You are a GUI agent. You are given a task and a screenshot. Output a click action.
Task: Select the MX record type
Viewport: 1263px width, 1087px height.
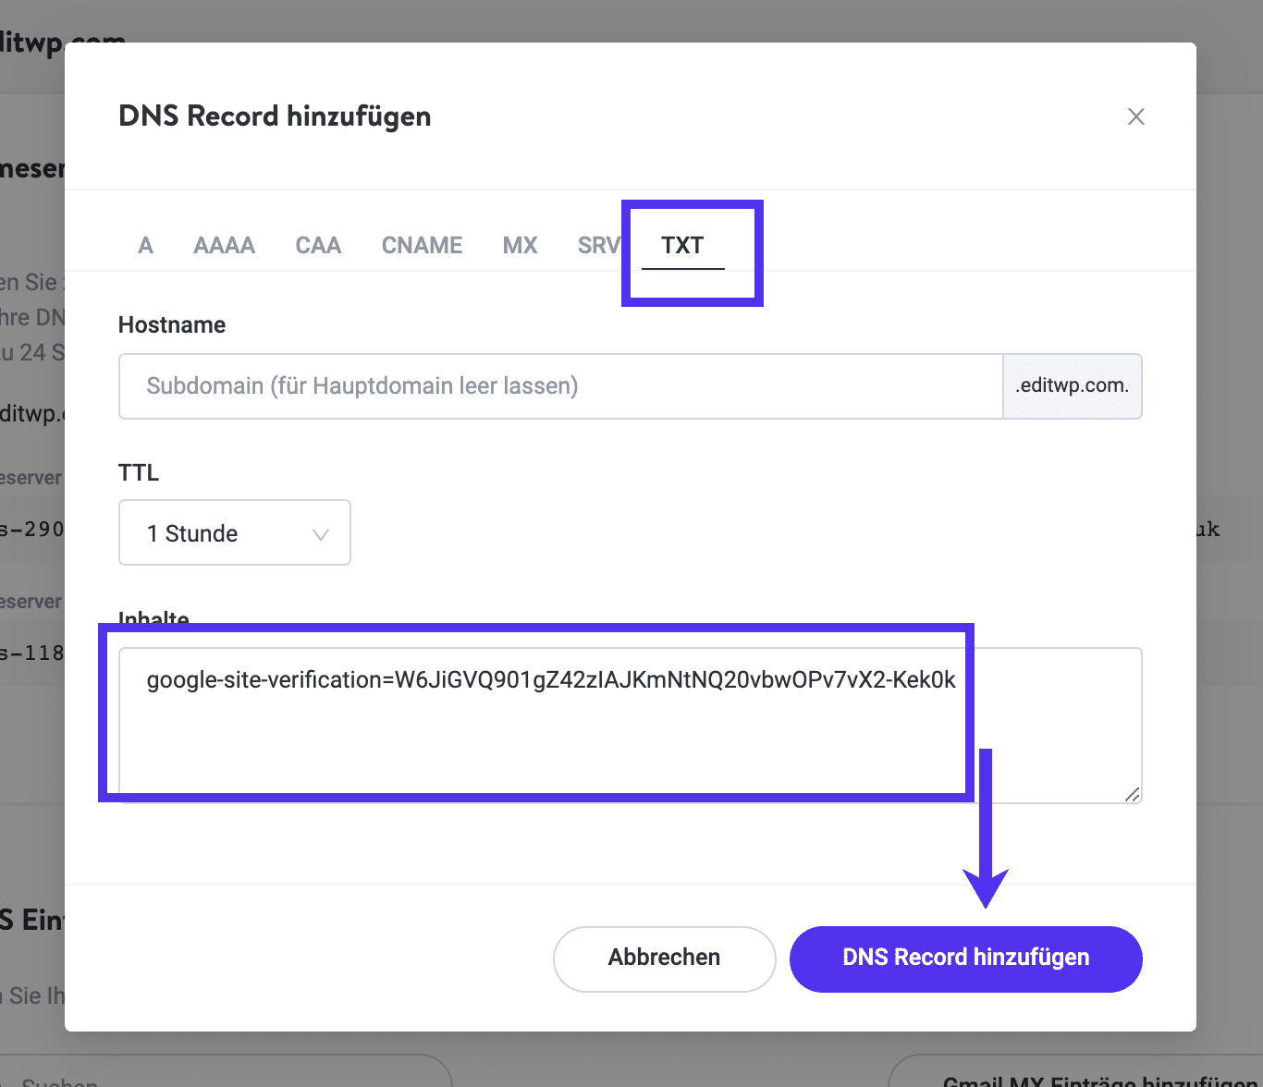[x=520, y=245]
